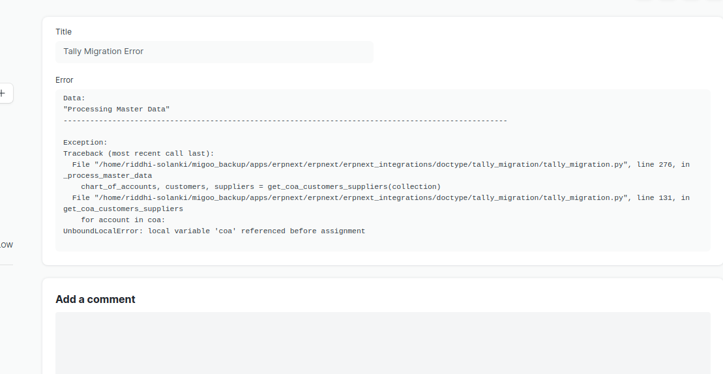Click the 'Add a comment' heading
This screenshot has width=723, height=374.
coord(95,299)
